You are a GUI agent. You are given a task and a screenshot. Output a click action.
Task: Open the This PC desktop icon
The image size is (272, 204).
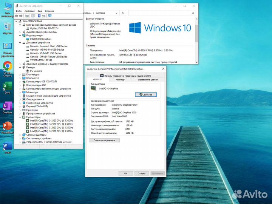pos(8,10)
